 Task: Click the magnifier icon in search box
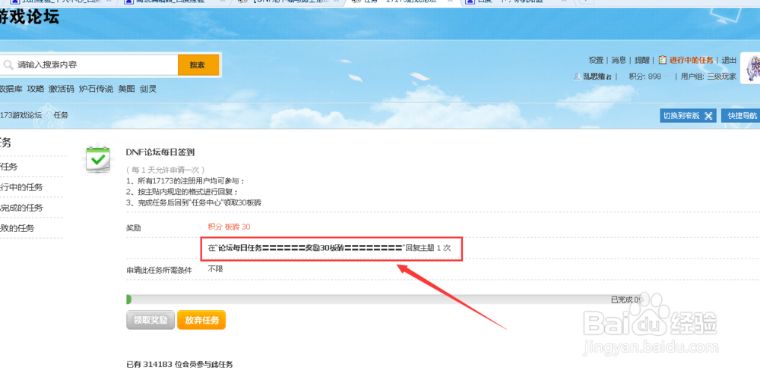click(x=8, y=65)
